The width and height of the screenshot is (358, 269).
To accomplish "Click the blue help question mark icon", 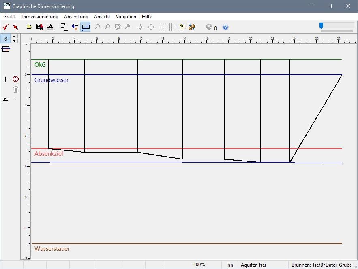I will pyautogui.click(x=225, y=28).
